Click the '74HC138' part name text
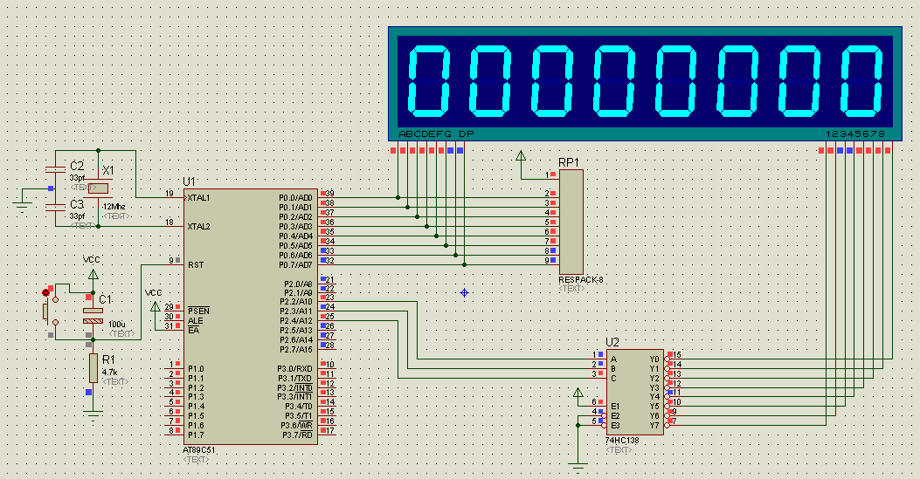Screen dimensions: 920x479 coord(622,441)
